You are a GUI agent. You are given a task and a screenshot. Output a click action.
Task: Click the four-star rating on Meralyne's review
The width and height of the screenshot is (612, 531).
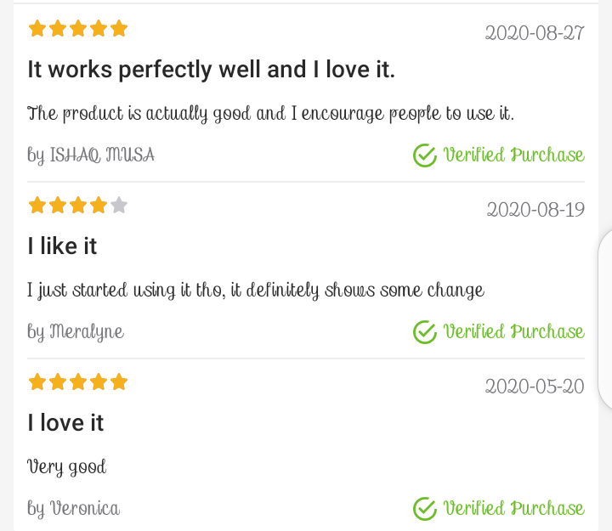[x=77, y=205]
